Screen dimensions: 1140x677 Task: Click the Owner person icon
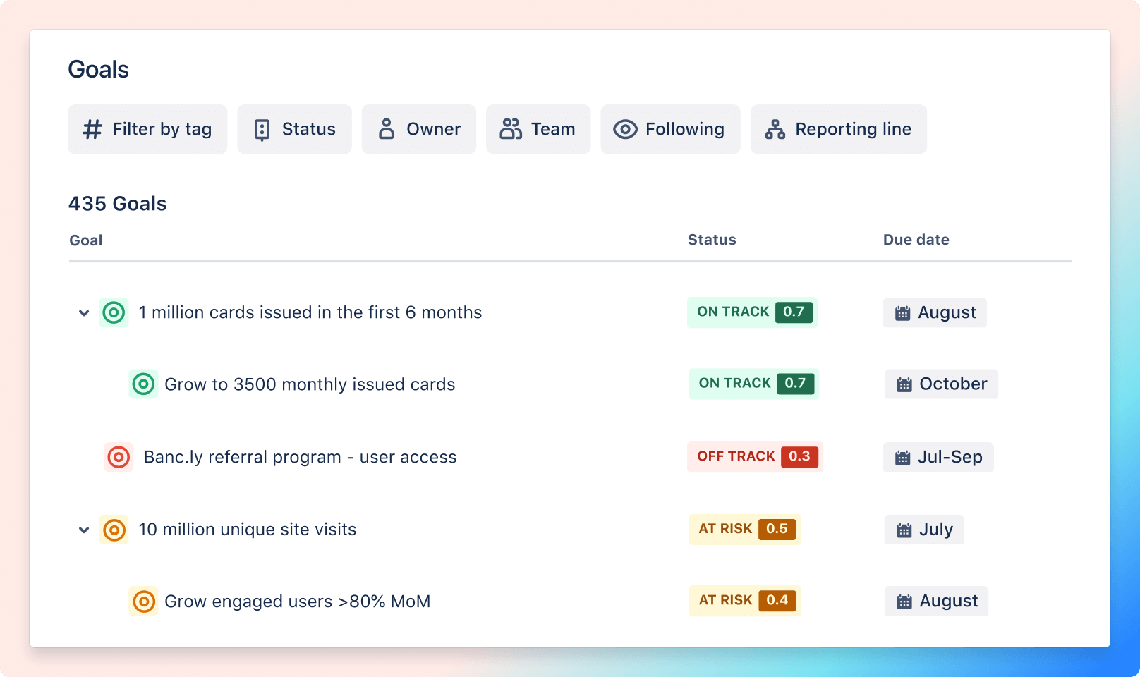coord(387,129)
